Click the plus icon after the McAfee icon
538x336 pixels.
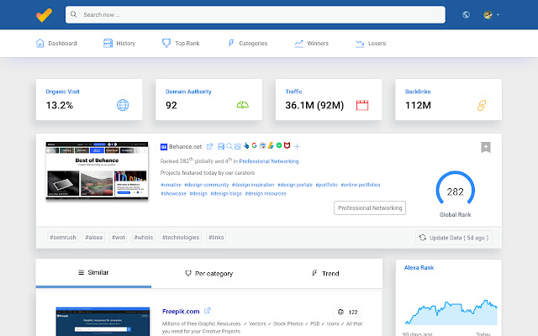pos(297,146)
